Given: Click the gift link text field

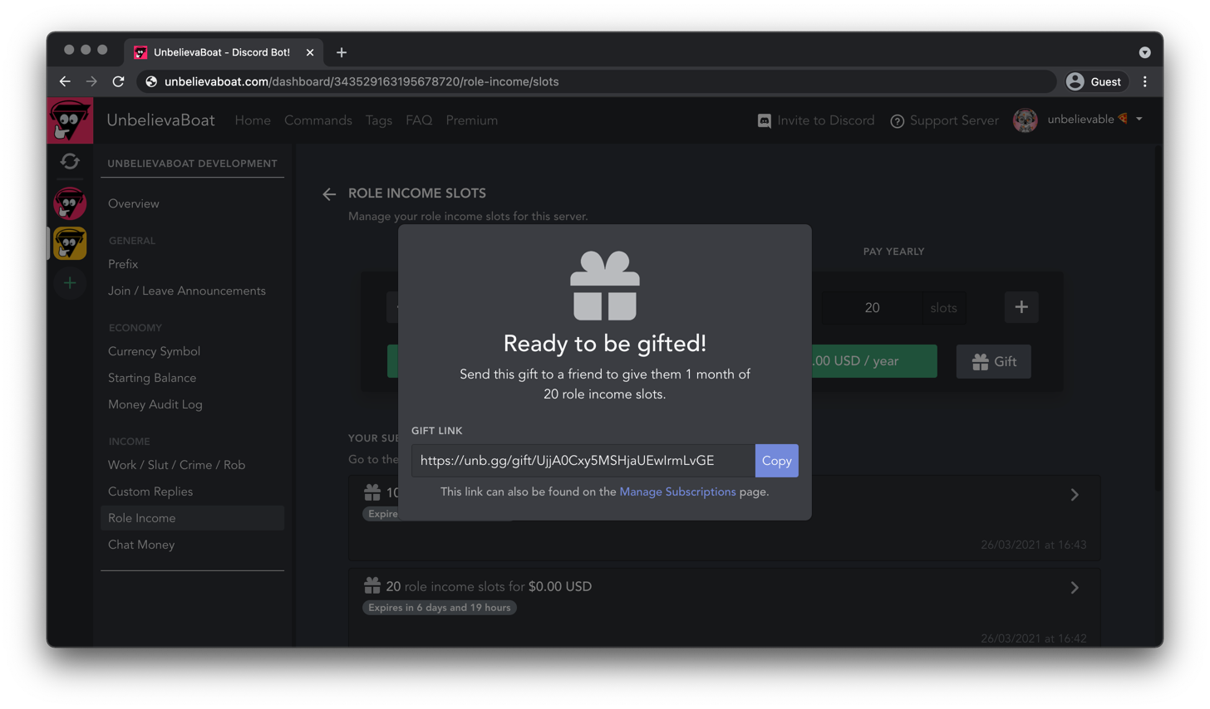Looking at the screenshot, I should click(x=583, y=461).
